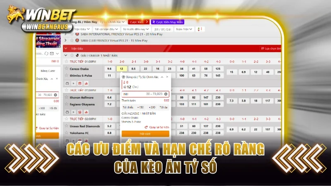
Task: Select 4-3 odds 125 for Cerezo Osaka
Action: pyautogui.click(x=218, y=69)
